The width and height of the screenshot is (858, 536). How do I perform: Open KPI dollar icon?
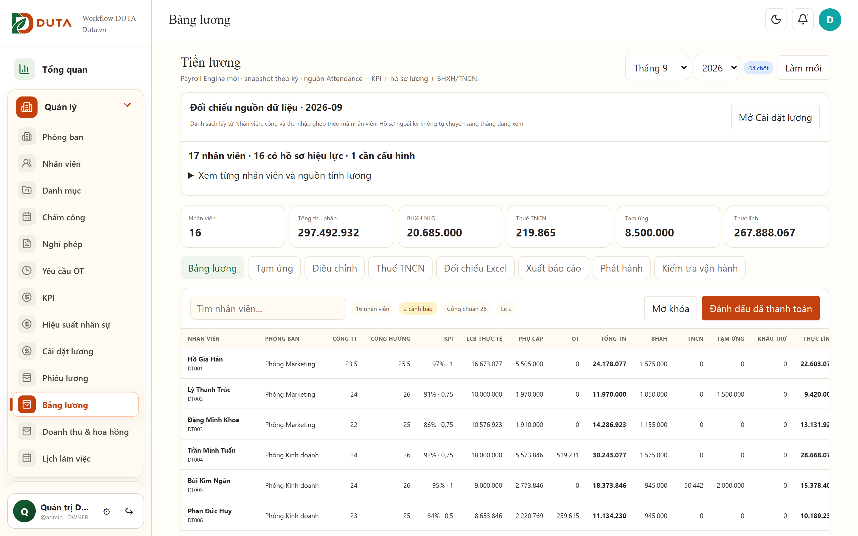tap(27, 297)
